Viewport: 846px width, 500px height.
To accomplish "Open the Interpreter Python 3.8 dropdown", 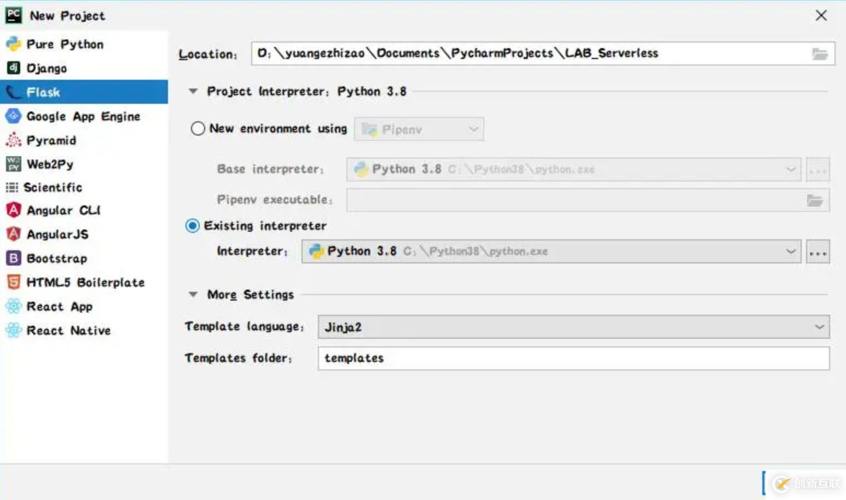I will click(790, 251).
